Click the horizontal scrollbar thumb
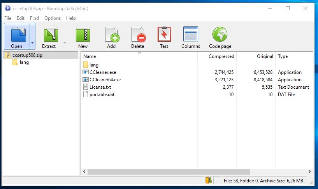The image size is (318, 189). tap(169, 171)
